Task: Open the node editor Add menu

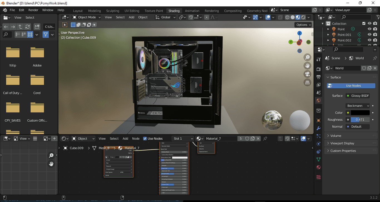Action: (125, 139)
